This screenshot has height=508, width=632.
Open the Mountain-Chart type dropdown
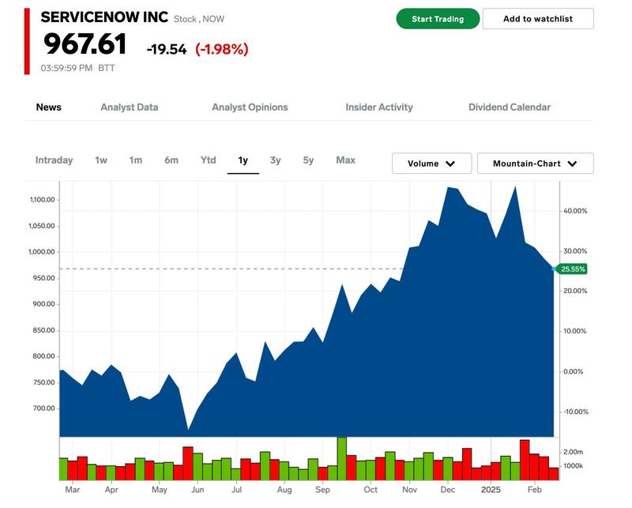click(x=535, y=164)
